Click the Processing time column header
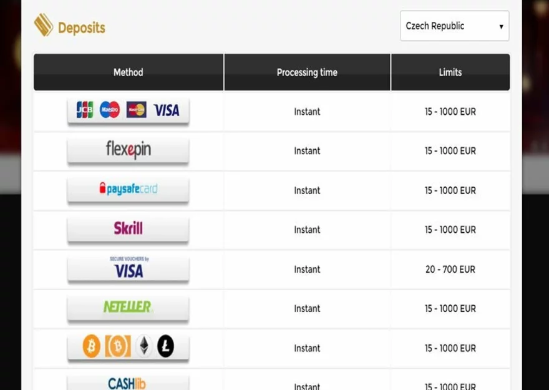The image size is (549, 390). [307, 72]
